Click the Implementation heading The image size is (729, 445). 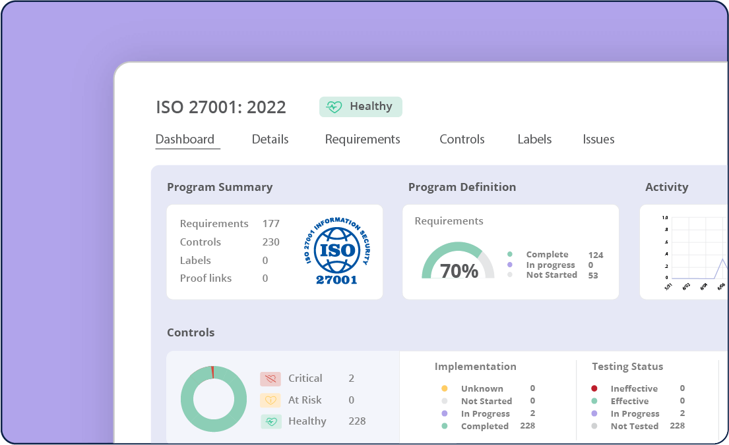point(476,367)
